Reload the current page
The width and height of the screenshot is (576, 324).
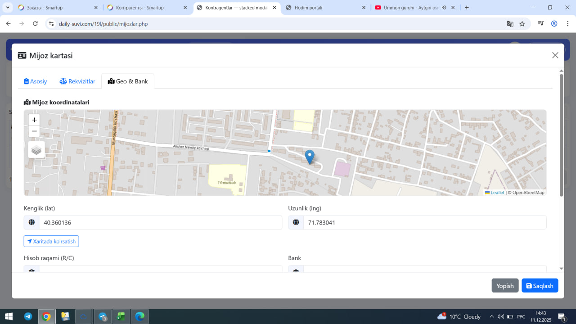[x=35, y=24]
